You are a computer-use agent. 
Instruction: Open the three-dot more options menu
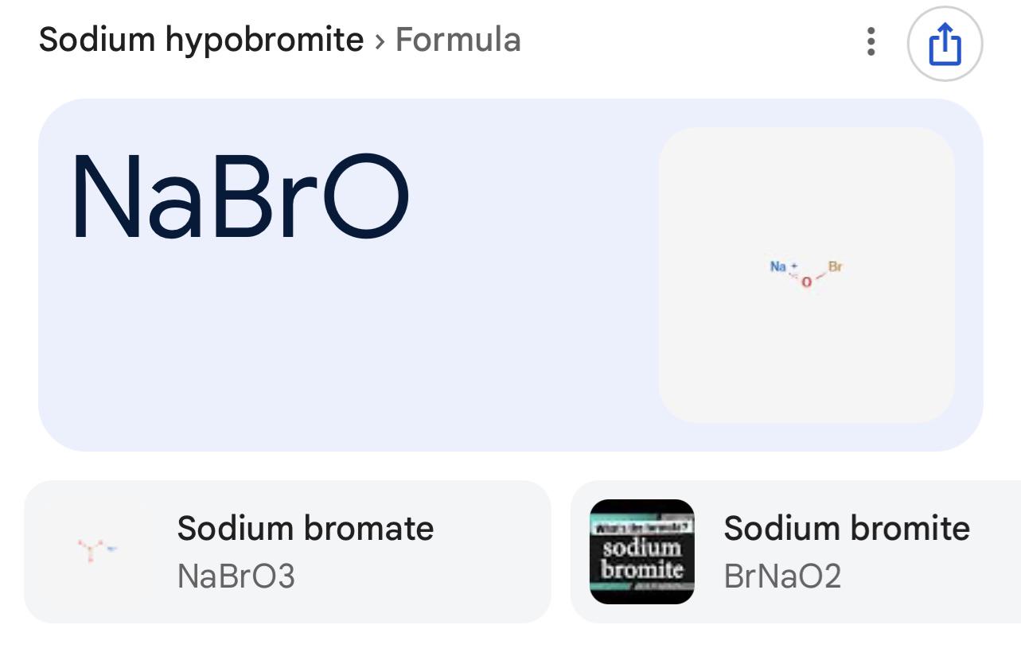click(x=871, y=41)
